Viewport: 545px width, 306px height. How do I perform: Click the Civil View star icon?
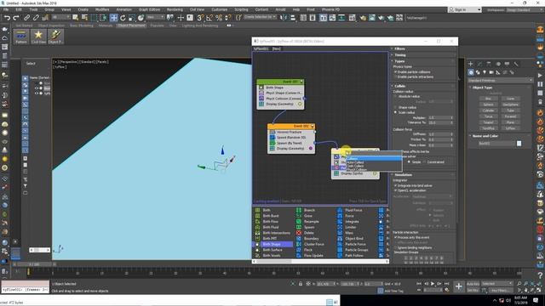[x=38, y=37]
